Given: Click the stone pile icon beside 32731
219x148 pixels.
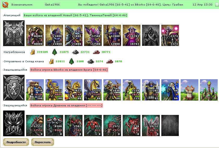Looking at the screenshot, I should [x=75, y=52].
